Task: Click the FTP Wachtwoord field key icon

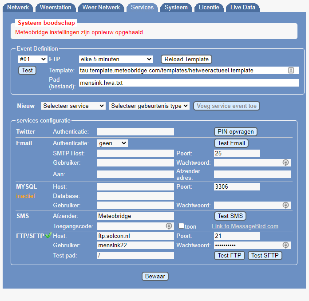Action: pos(285,245)
